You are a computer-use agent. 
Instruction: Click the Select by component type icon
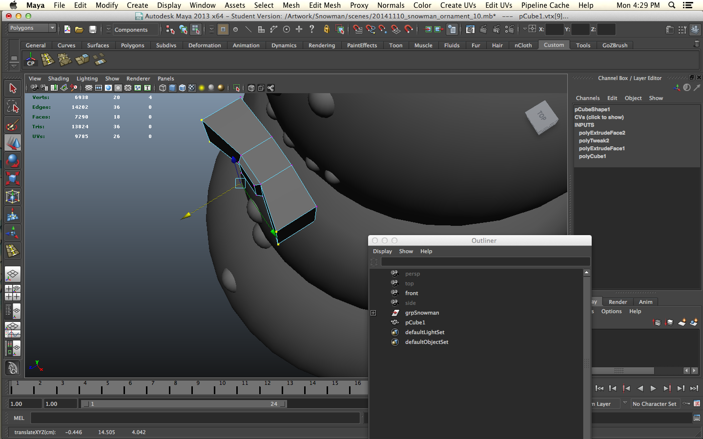tap(195, 29)
